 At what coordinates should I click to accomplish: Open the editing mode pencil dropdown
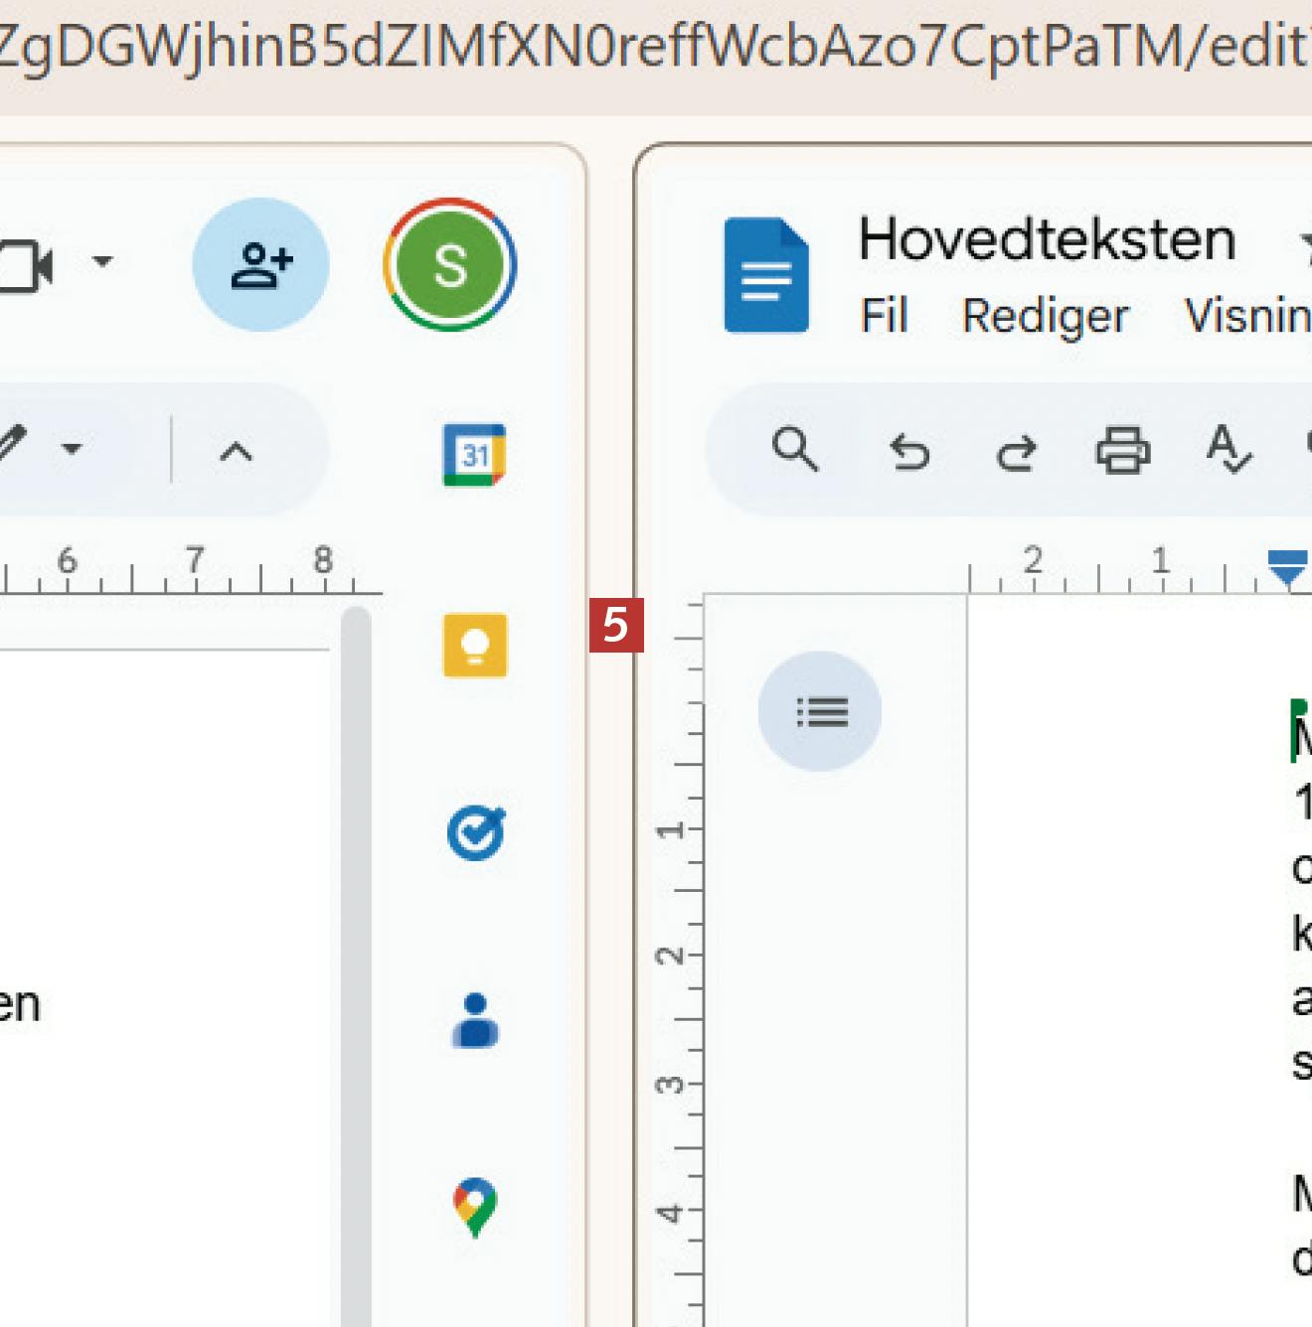coord(72,448)
